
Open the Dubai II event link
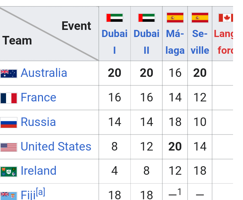click(146, 42)
